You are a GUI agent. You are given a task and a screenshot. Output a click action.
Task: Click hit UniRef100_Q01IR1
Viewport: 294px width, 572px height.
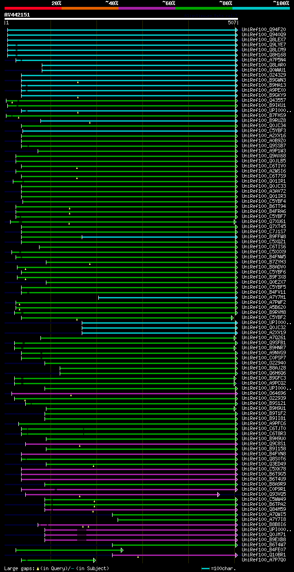pos(263,181)
